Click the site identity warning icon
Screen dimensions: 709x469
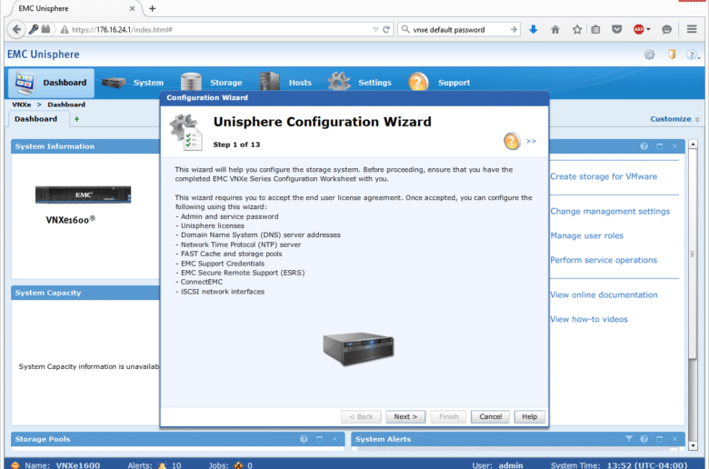coord(65,29)
